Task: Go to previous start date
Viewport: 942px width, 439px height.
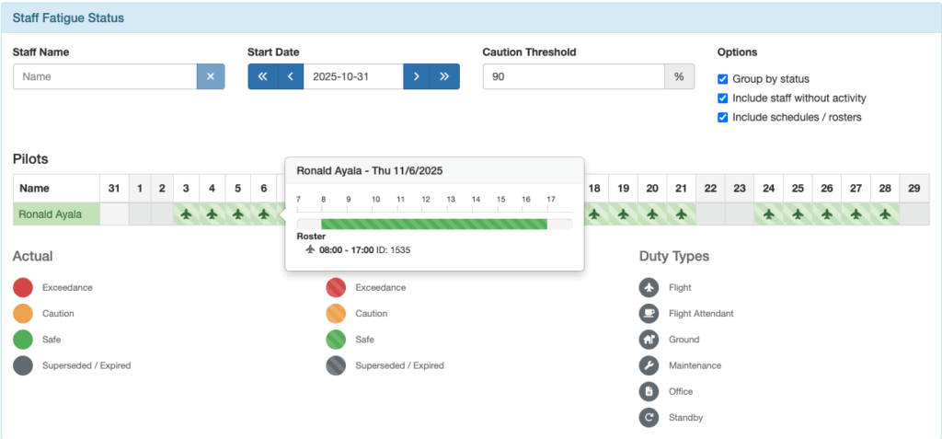Action: pos(290,76)
